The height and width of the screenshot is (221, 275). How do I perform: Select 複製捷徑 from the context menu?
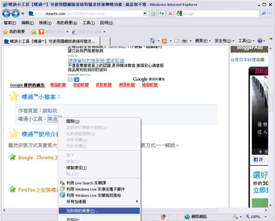[77, 168]
